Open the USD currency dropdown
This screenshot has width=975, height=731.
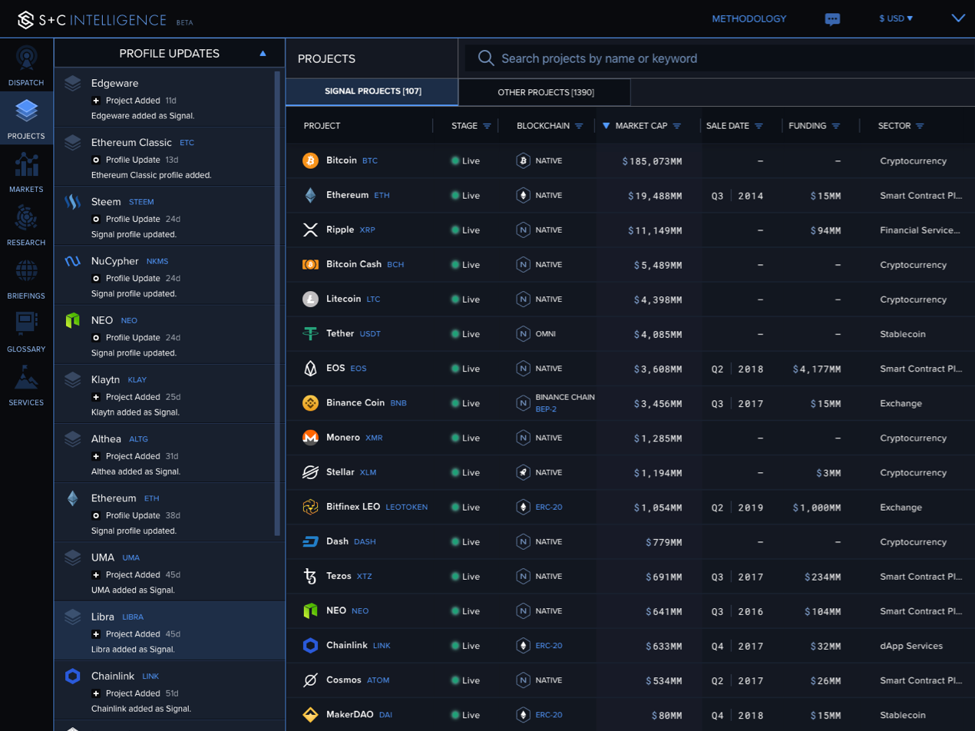point(896,18)
